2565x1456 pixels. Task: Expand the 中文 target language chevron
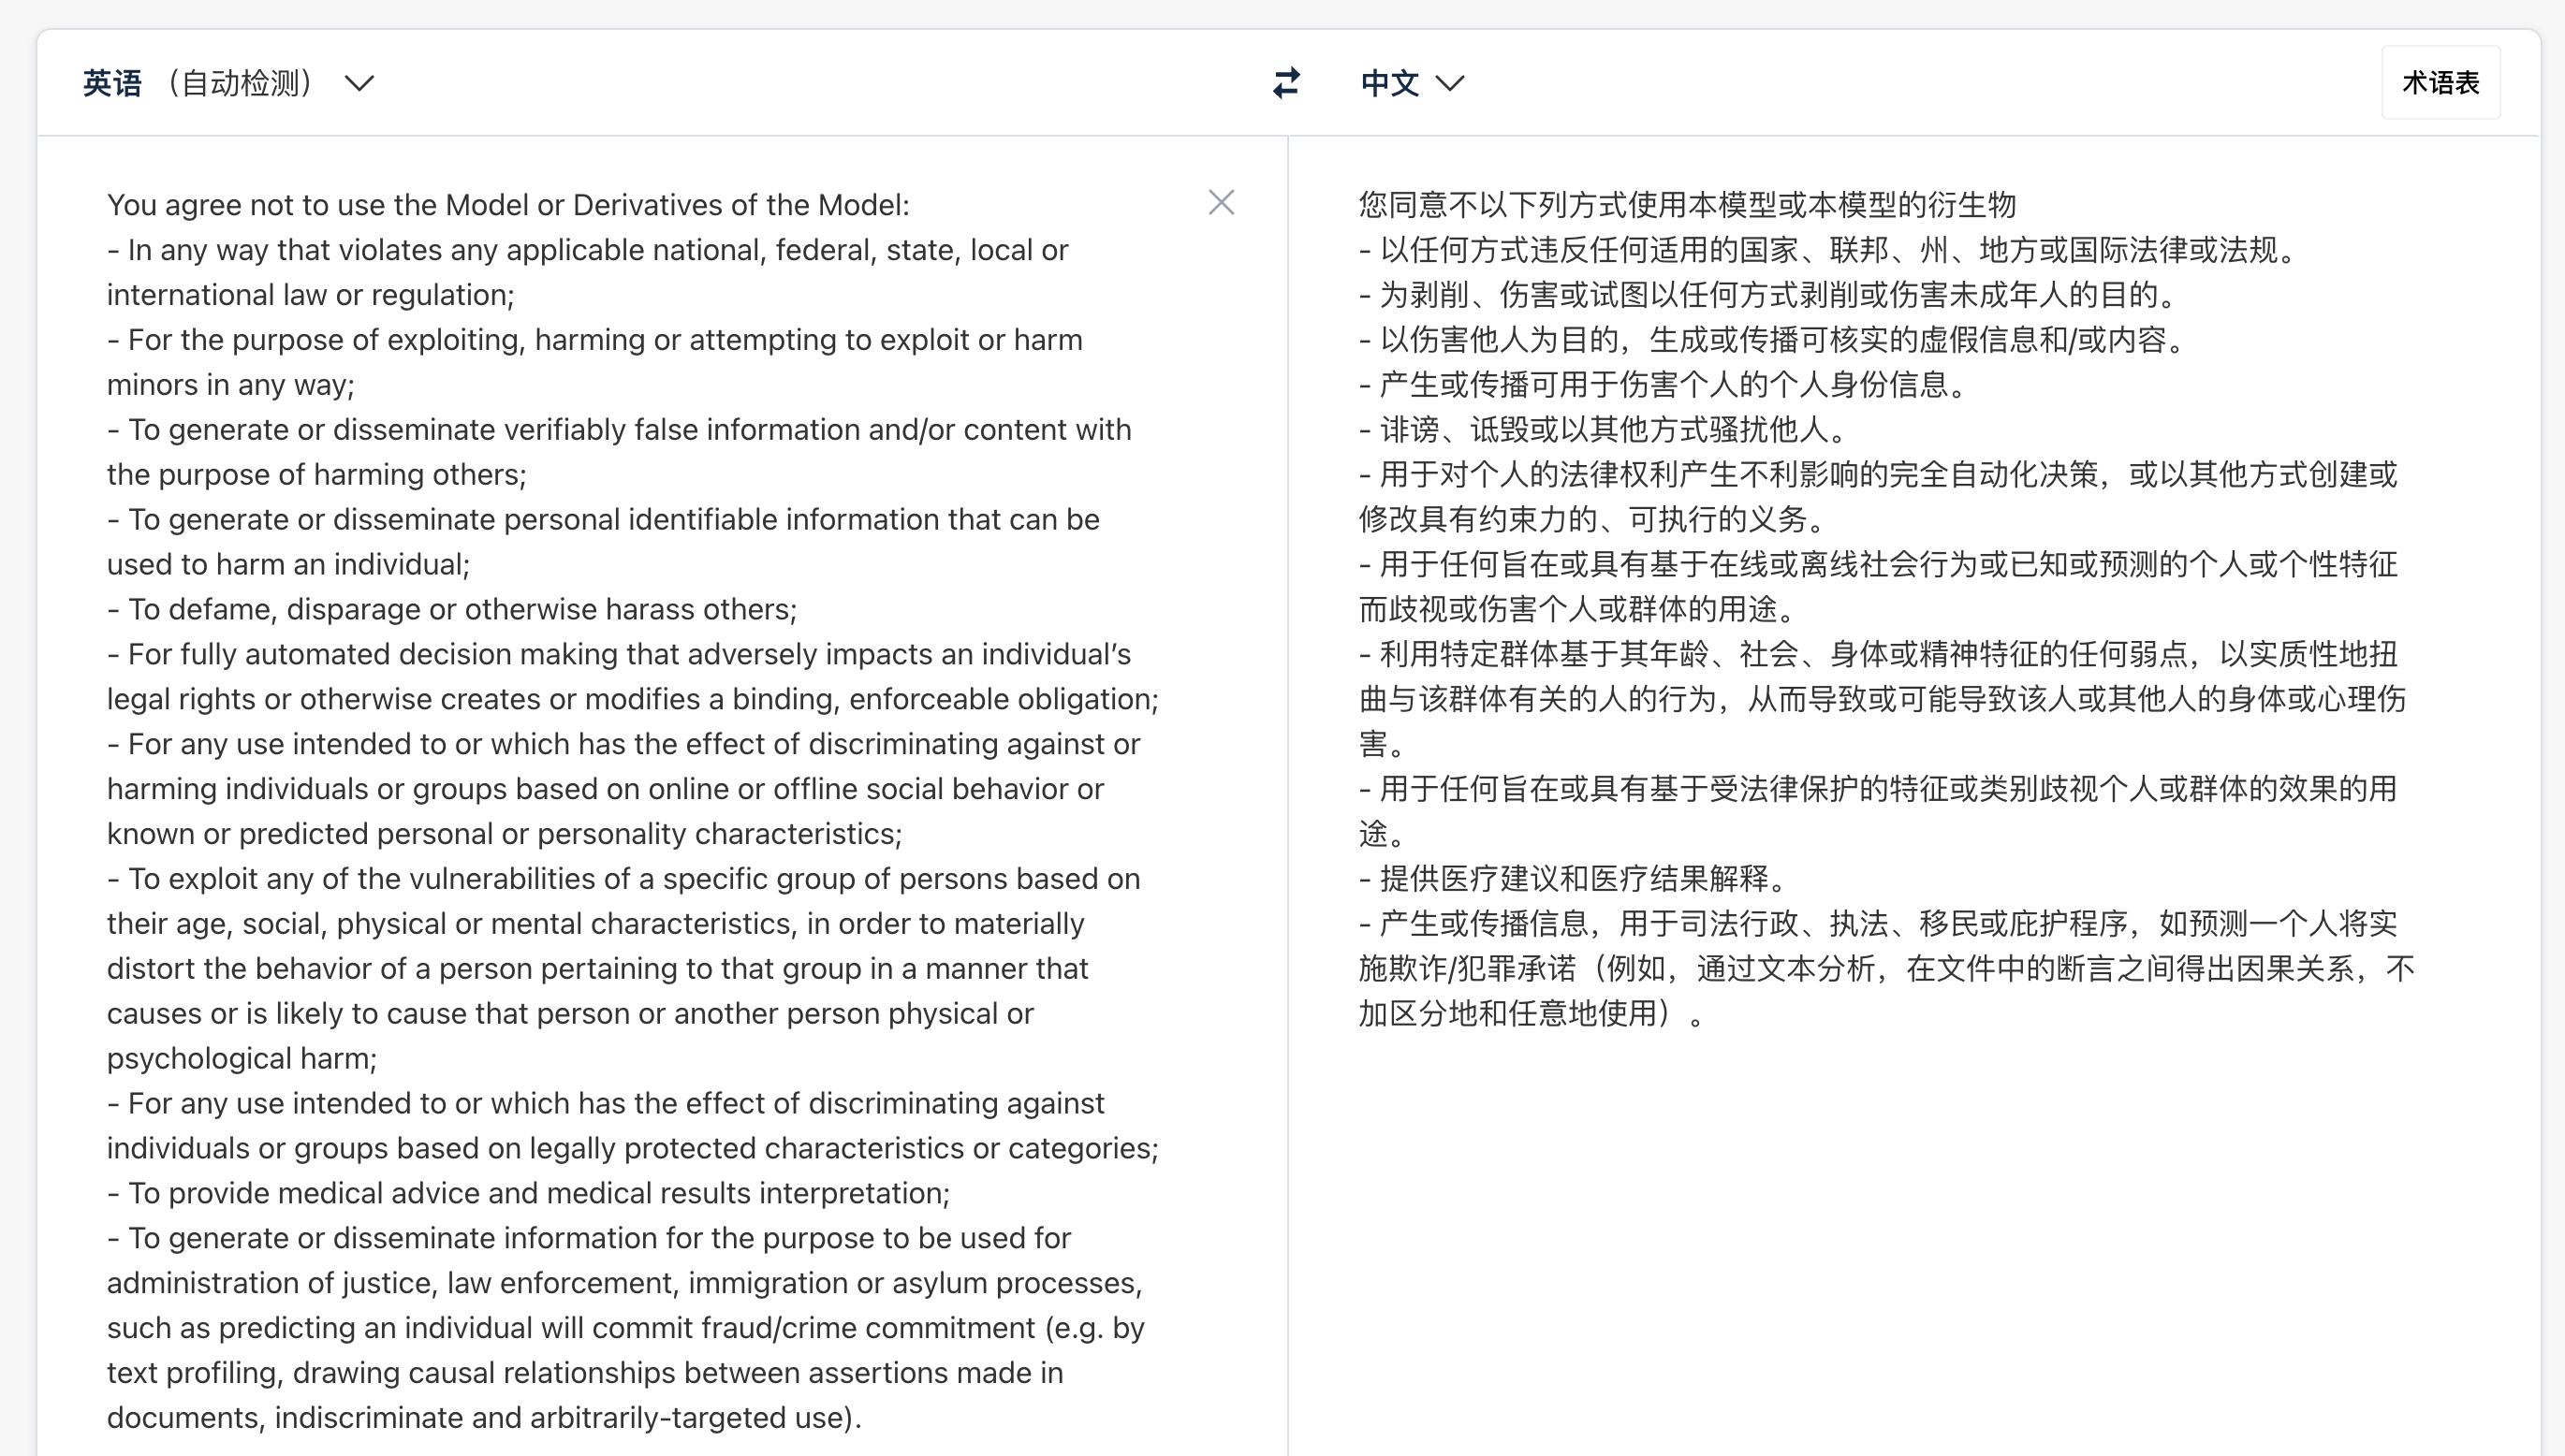point(1449,83)
